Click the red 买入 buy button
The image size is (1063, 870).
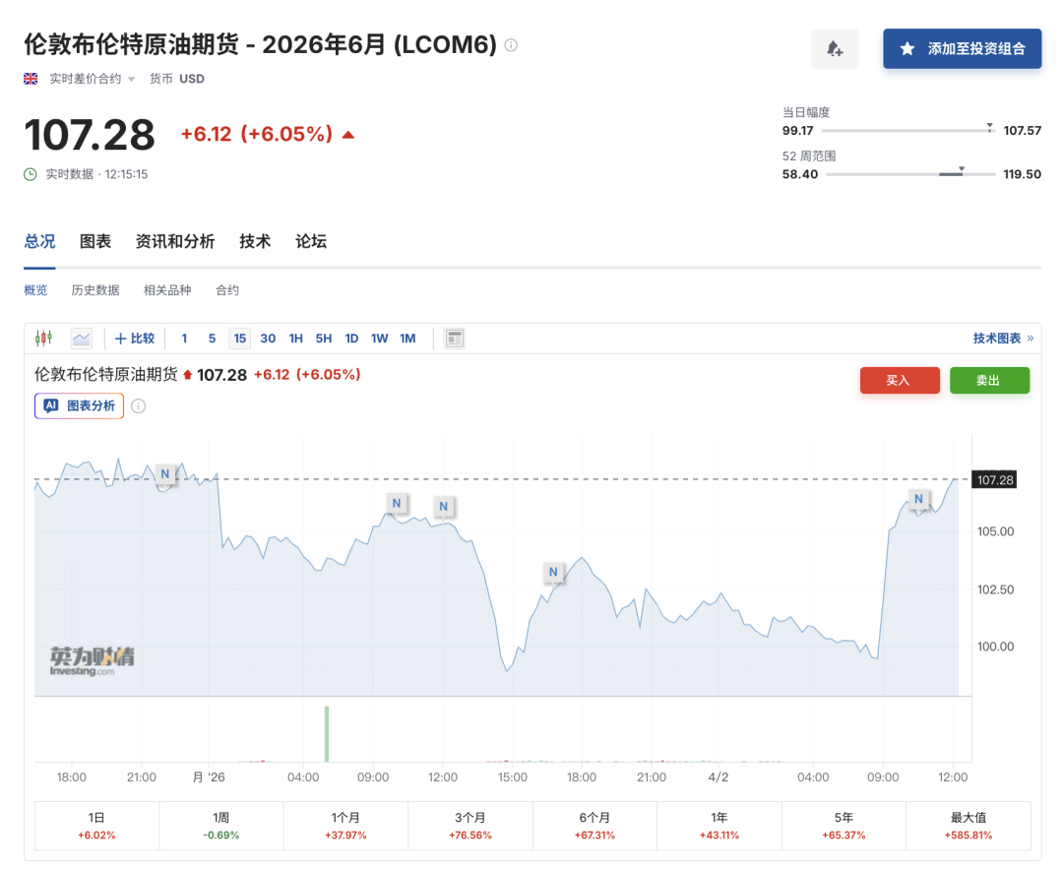coord(899,380)
